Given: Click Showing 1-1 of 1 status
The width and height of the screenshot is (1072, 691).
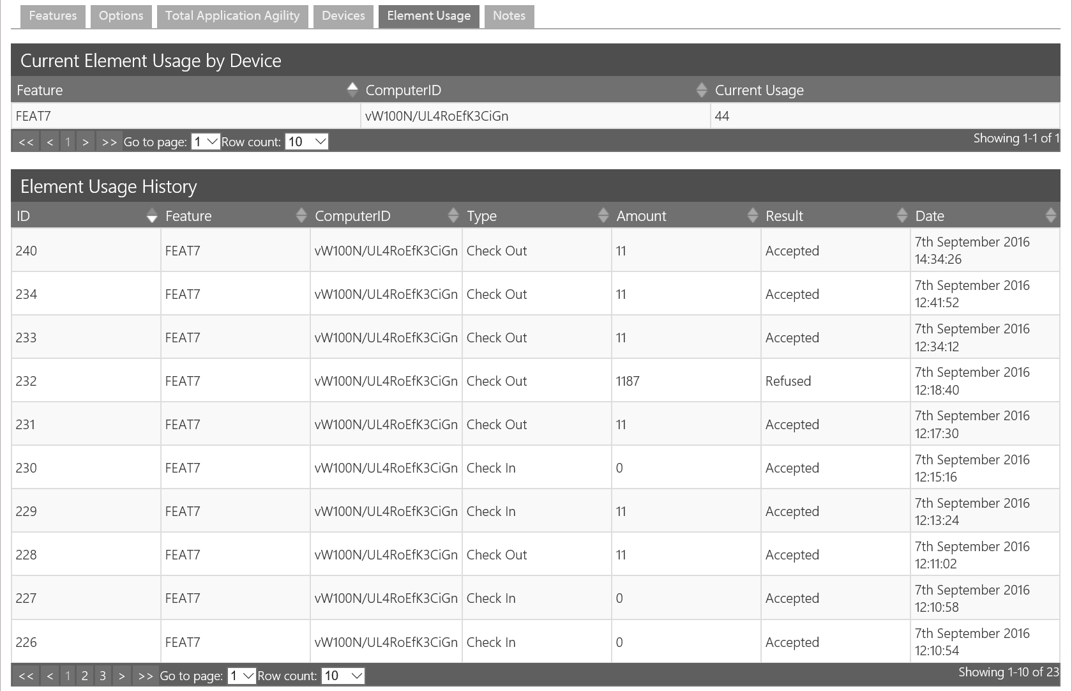Looking at the screenshot, I should click(x=1016, y=138).
